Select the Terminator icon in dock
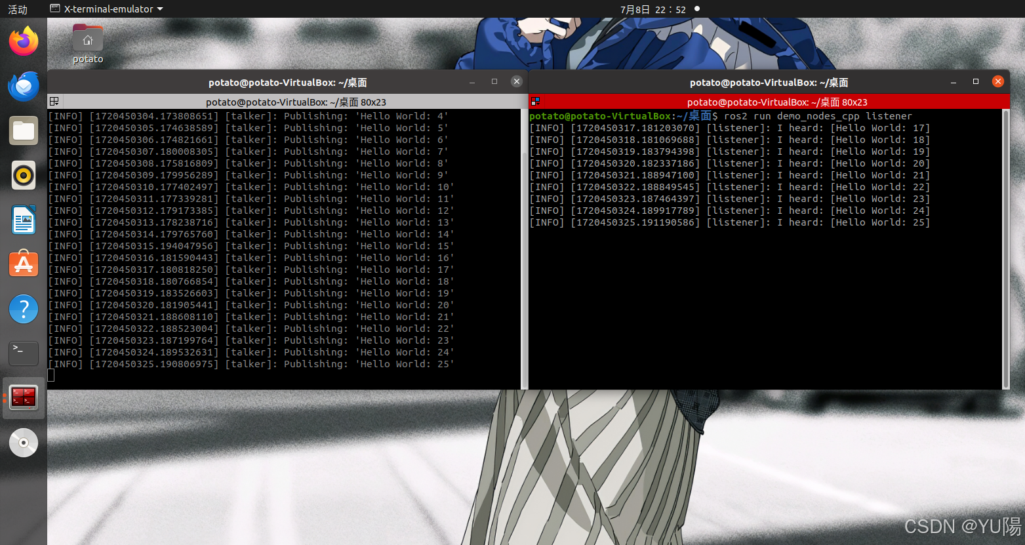The image size is (1025, 545). pos(24,397)
